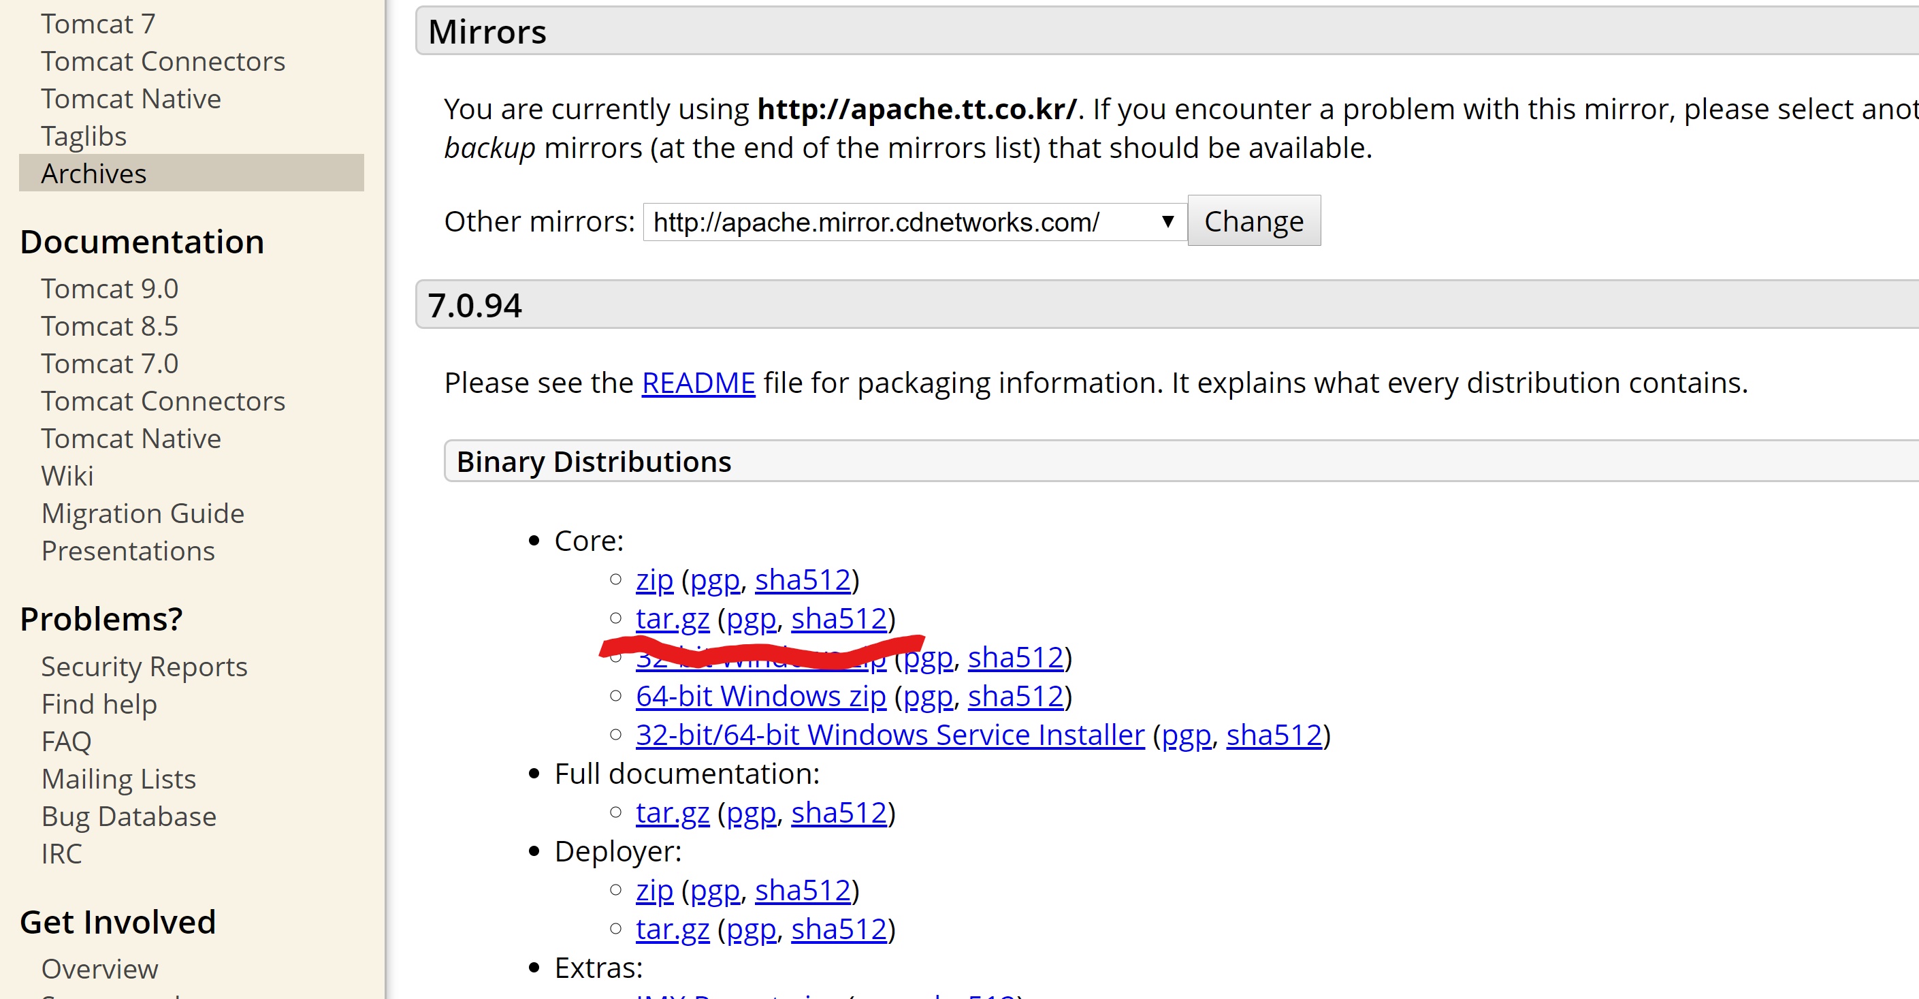The height and width of the screenshot is (999, 1919).
Task: Open Security Reports under Problems
Action: 144,667
